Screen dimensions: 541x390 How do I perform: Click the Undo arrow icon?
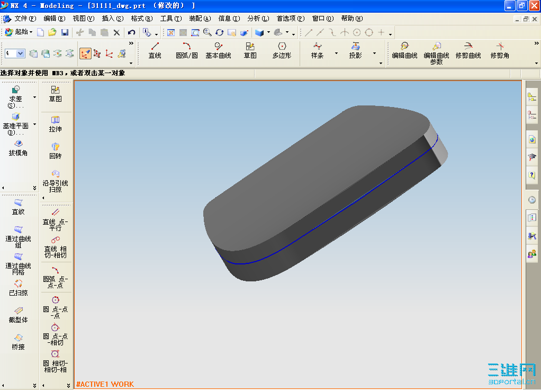point(131,32)
